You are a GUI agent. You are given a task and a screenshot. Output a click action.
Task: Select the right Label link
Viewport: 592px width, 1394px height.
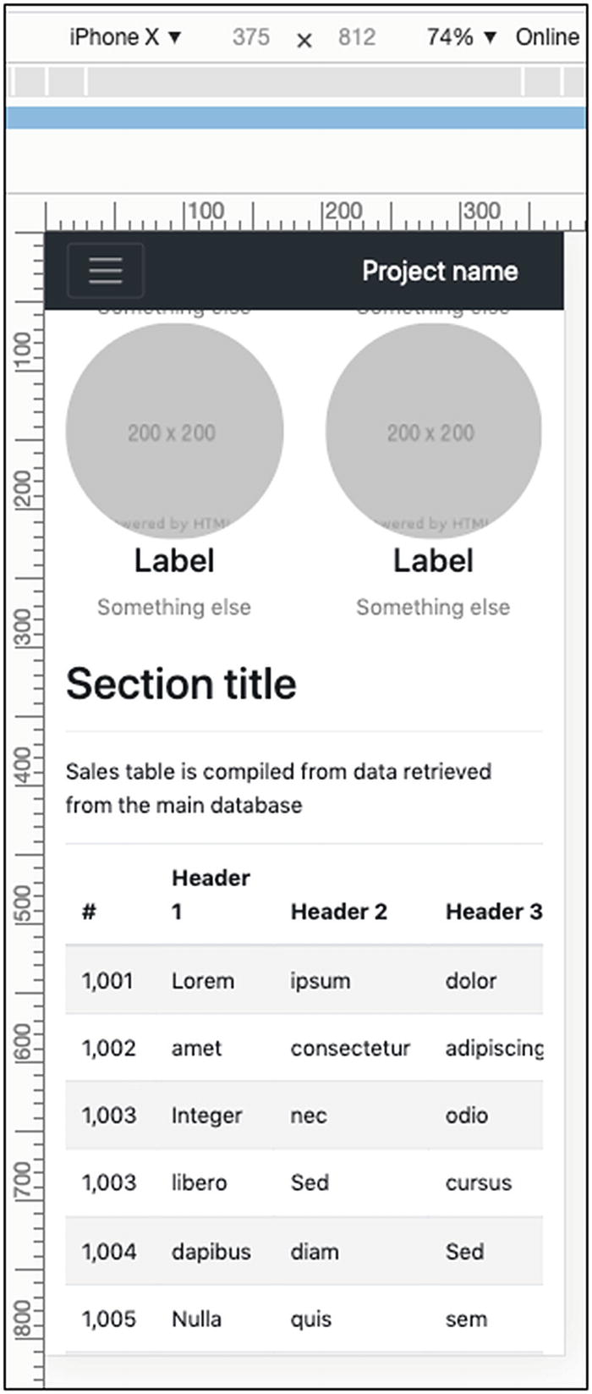[434, 559]
